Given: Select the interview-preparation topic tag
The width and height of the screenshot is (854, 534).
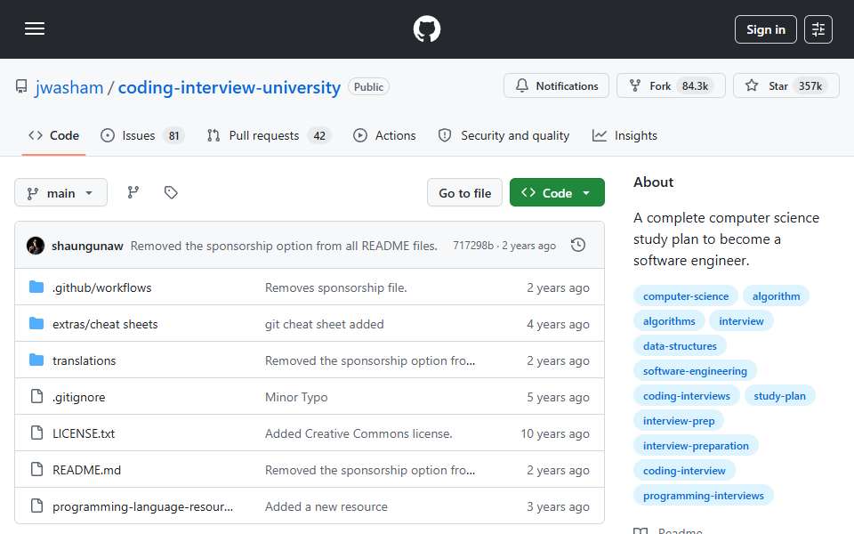Looking at the screenshot, I should pyautogui.click(x=696, y=446).
